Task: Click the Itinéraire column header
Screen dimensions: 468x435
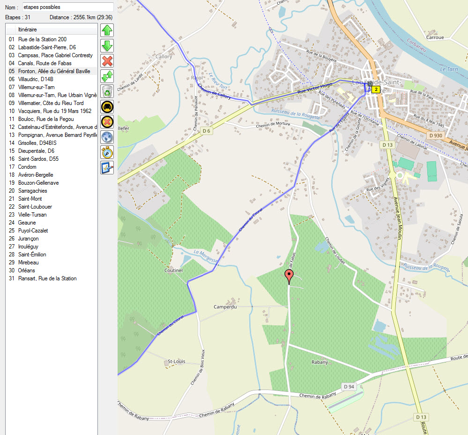Action: [28, 30]
